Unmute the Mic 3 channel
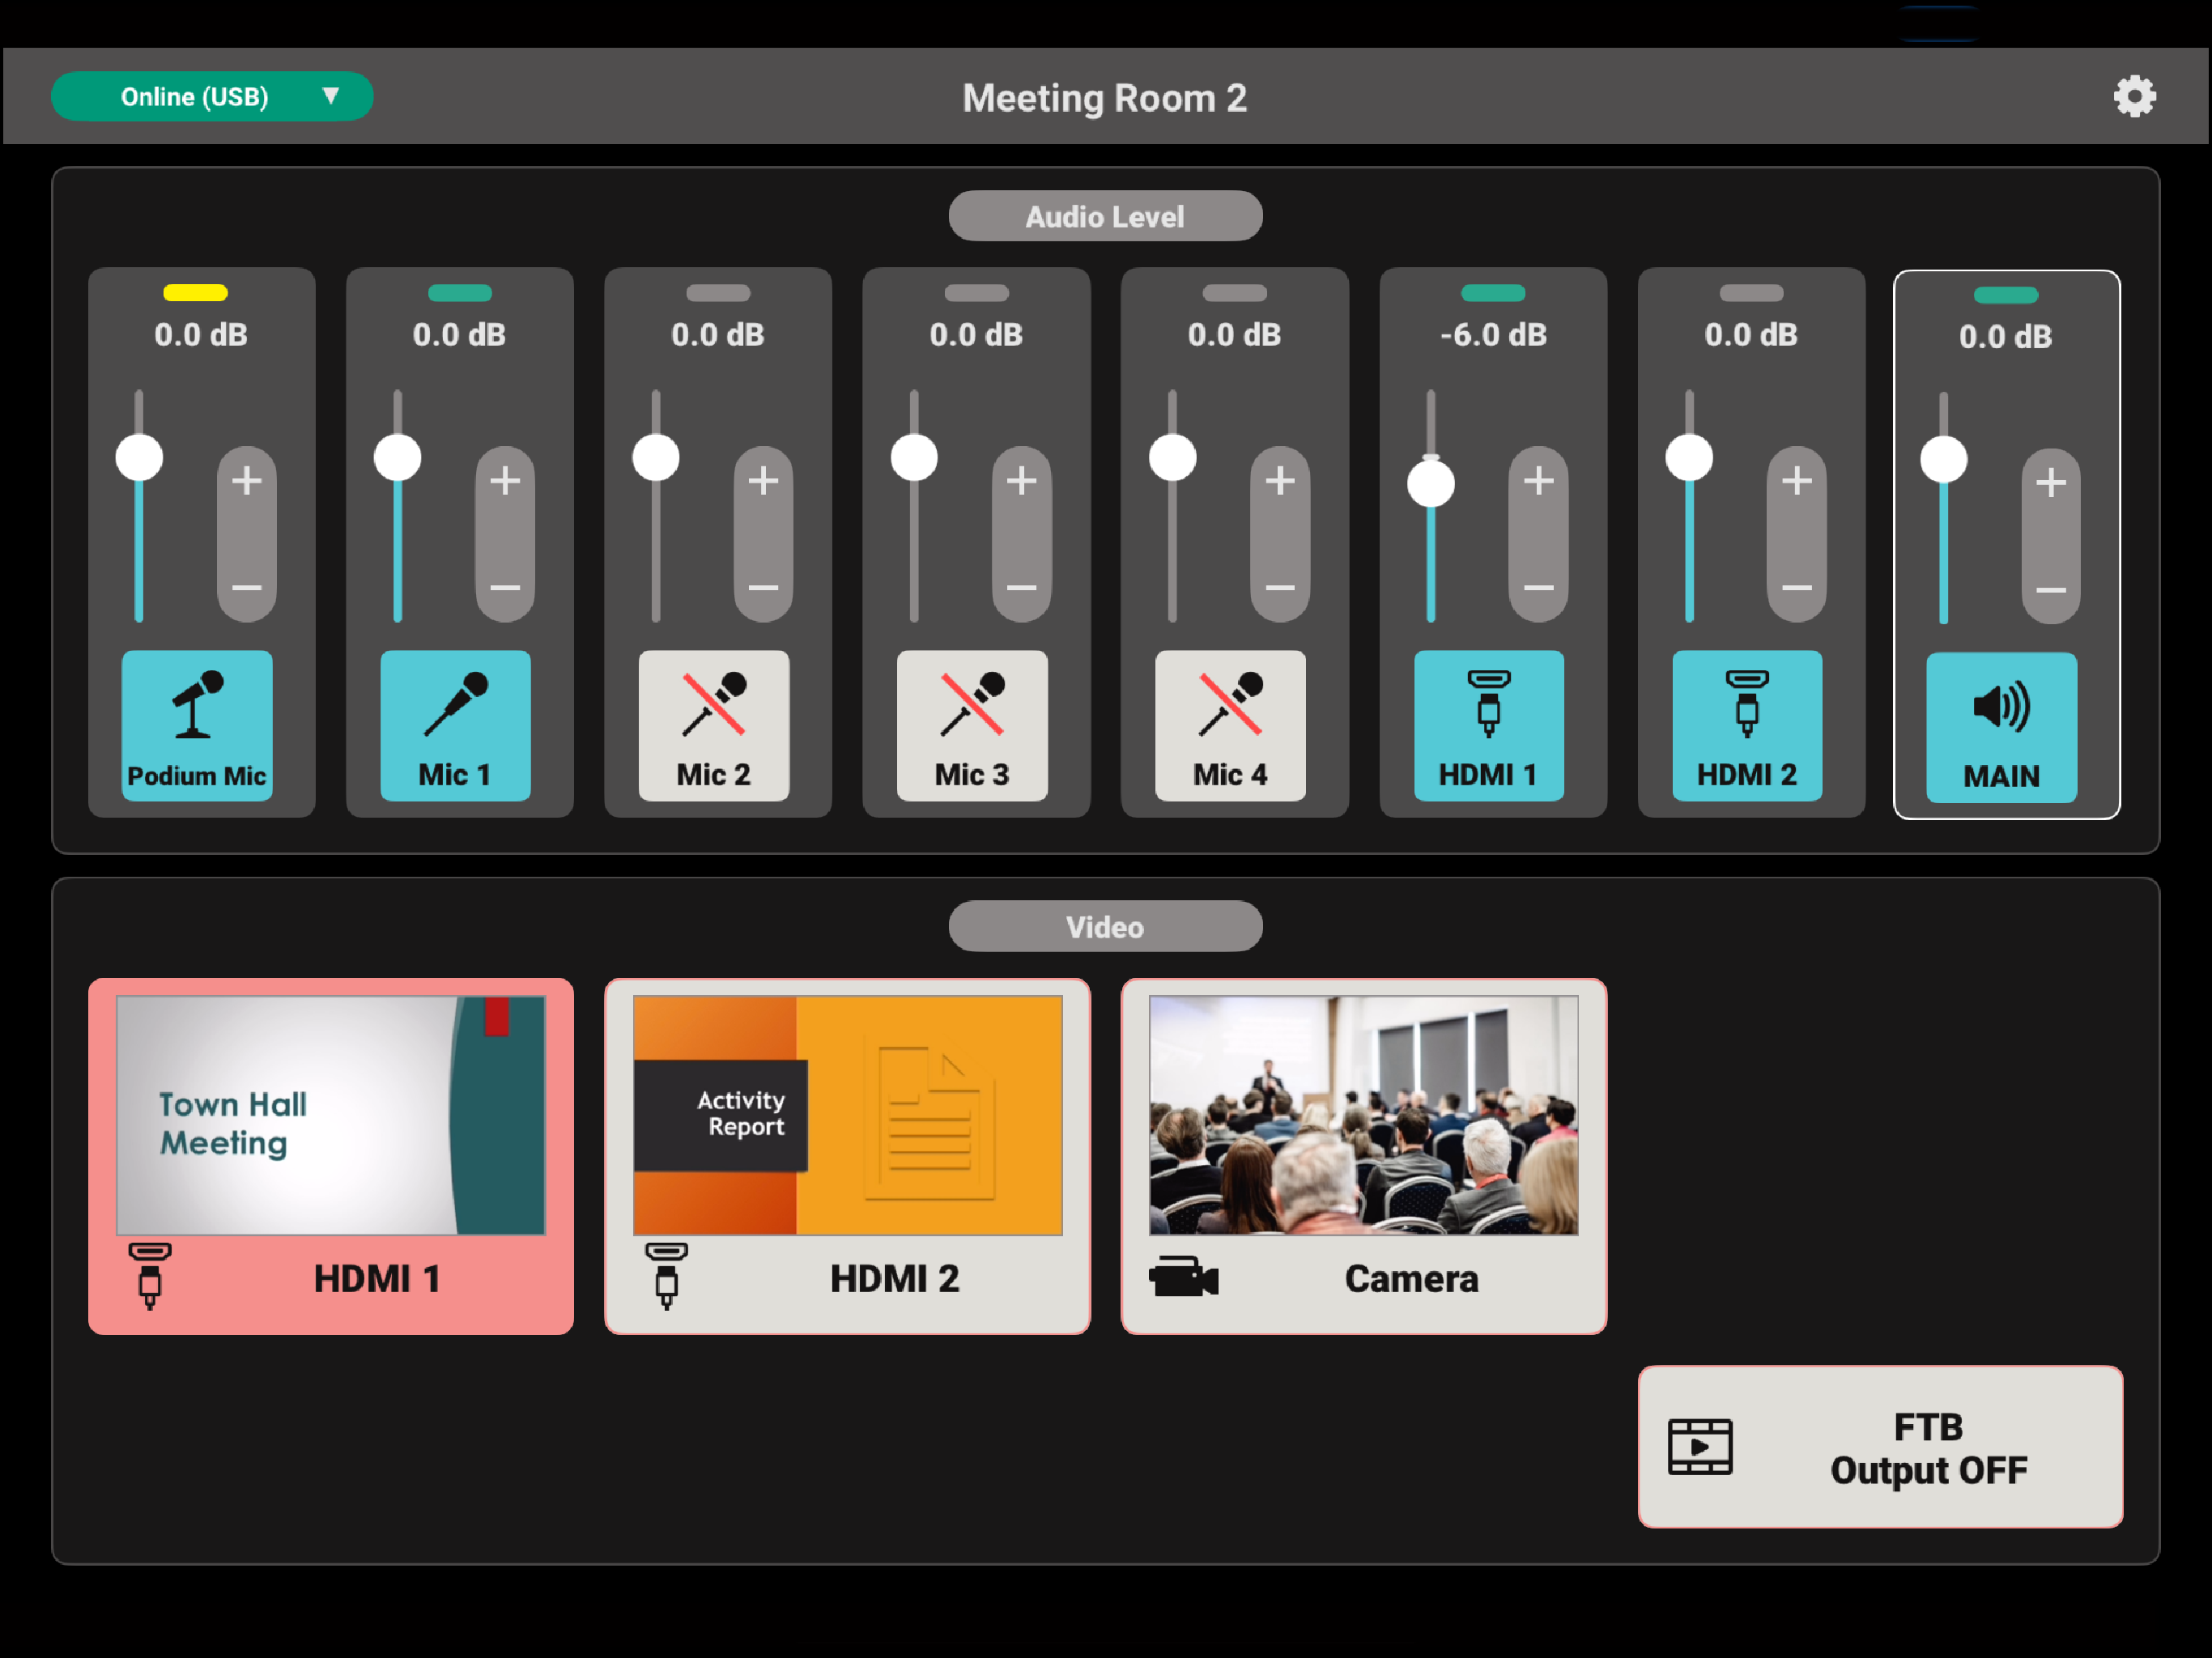 coord(972,725)
